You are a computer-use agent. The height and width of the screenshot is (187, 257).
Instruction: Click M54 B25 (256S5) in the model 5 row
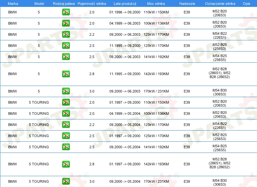coord(220,58)
